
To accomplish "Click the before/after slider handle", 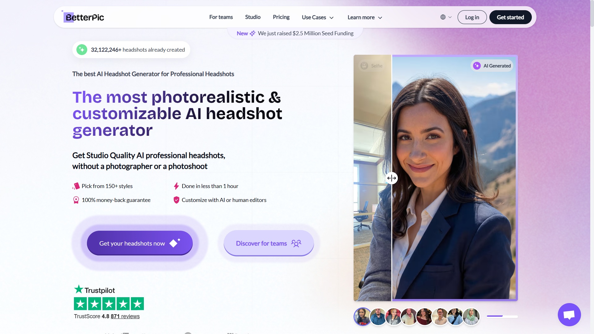I will [x=392, y=178].
